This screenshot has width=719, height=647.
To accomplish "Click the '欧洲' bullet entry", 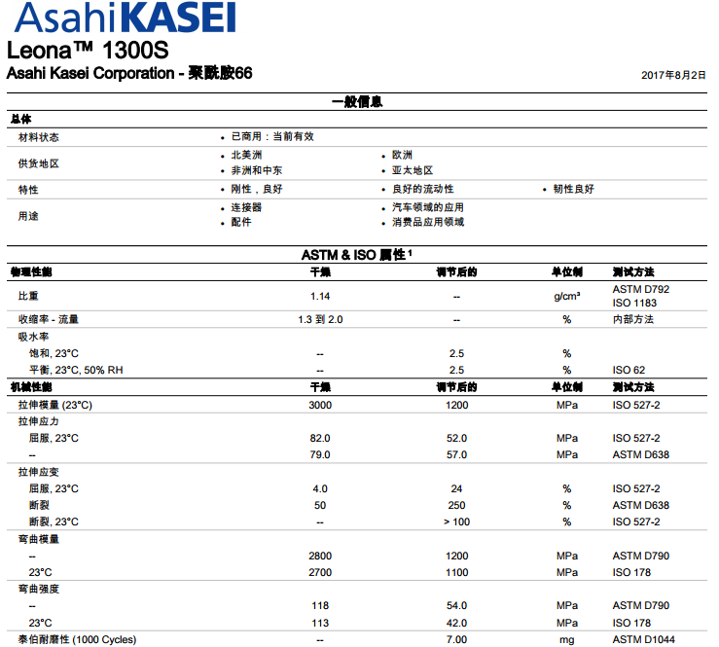I will (x=402, y=155).
